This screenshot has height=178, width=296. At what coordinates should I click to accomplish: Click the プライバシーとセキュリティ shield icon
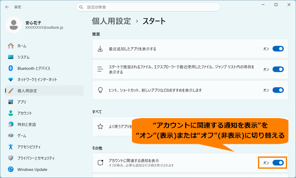(x=11, y=158)
